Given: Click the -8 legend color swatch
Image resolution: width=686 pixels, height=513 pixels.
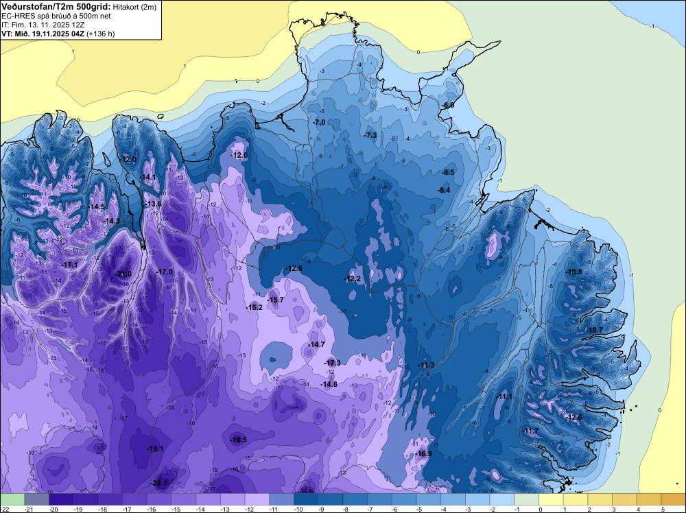Looking at the screenshot, I should [355, 499].
